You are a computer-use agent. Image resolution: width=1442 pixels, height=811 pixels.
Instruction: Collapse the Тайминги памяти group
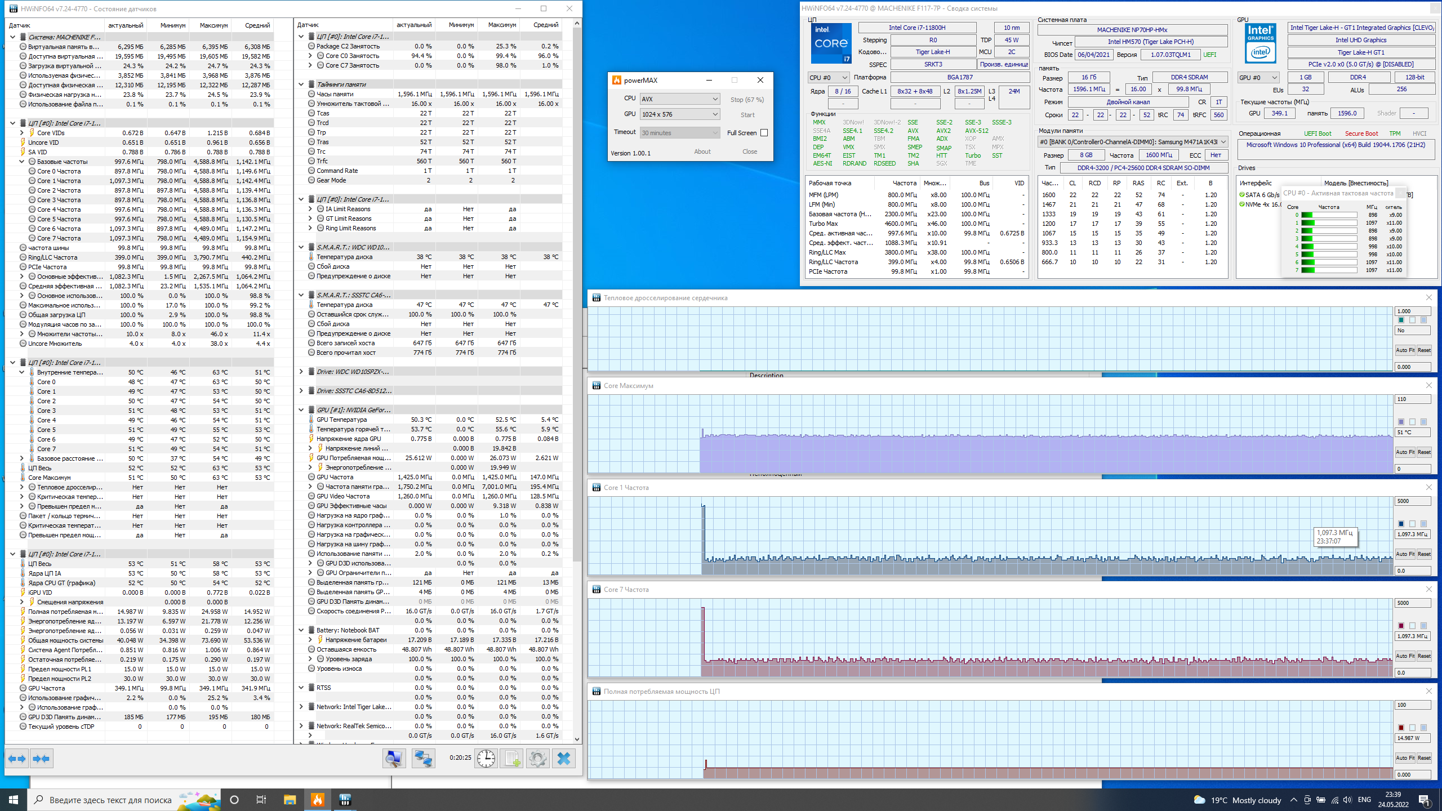(x=301, y=84)
